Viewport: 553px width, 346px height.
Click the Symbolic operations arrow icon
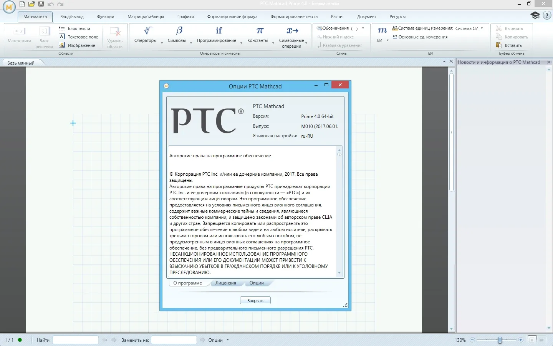pyautogui.click(x=292, y=31)
